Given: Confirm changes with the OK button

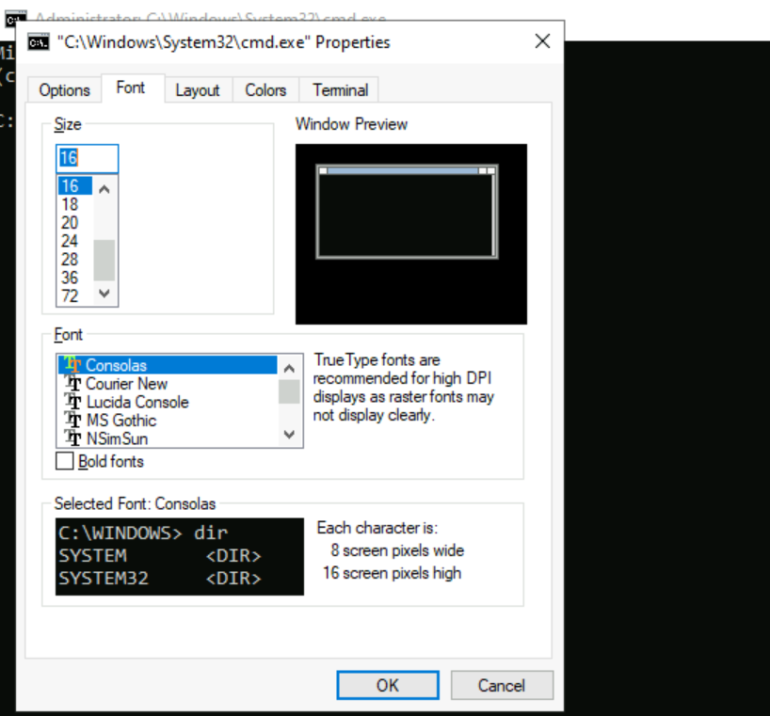Looking at the screenshot, I should point(388,685).
